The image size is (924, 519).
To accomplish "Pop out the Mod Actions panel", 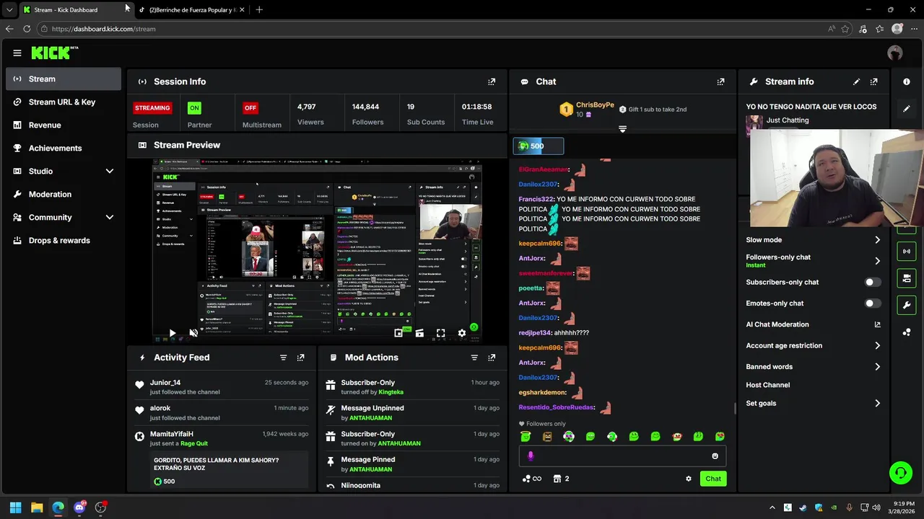I will click(x=492, y=358).
